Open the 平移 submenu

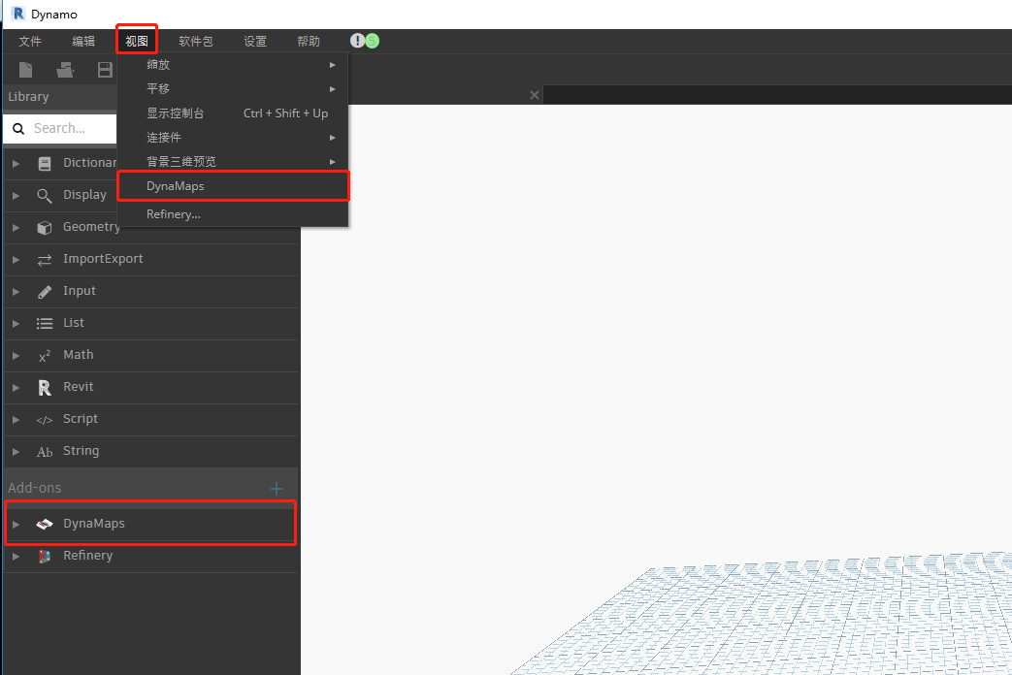pyautogui.click(x=233, y=89)
